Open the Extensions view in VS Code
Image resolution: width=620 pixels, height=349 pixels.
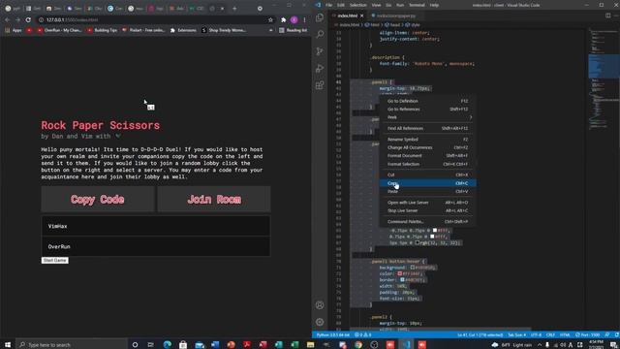coord(320,85)
